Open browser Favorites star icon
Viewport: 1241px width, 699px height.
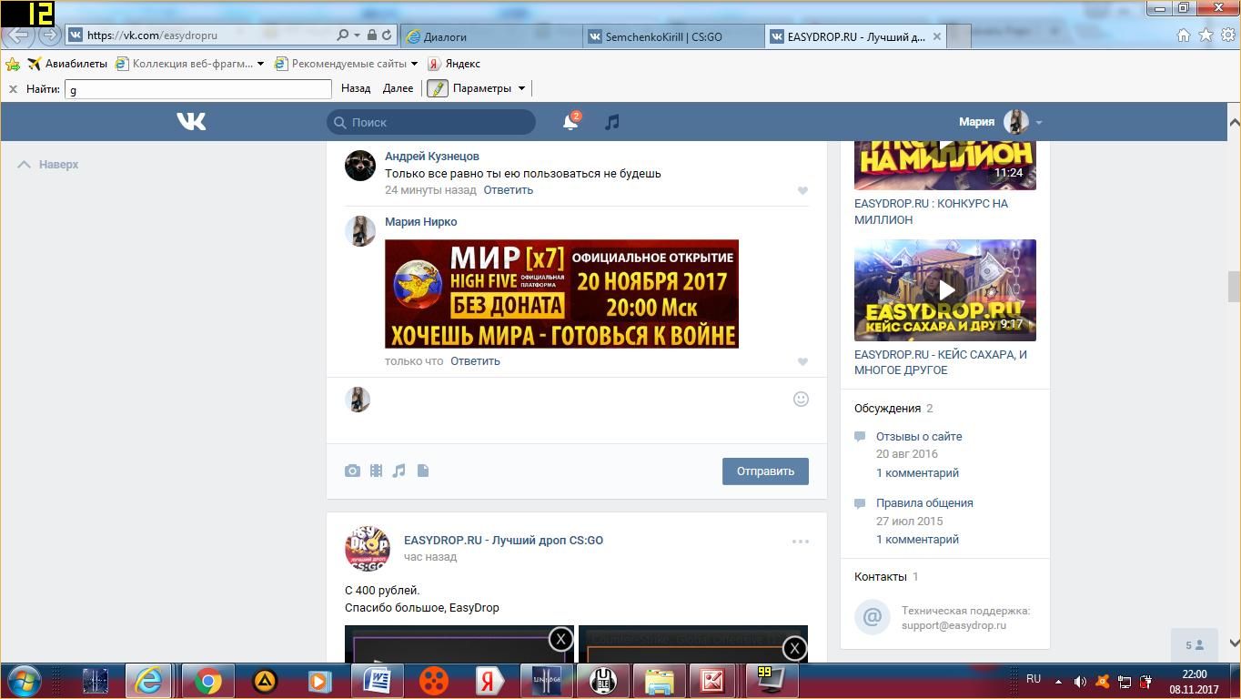(x=1206, y=35)
